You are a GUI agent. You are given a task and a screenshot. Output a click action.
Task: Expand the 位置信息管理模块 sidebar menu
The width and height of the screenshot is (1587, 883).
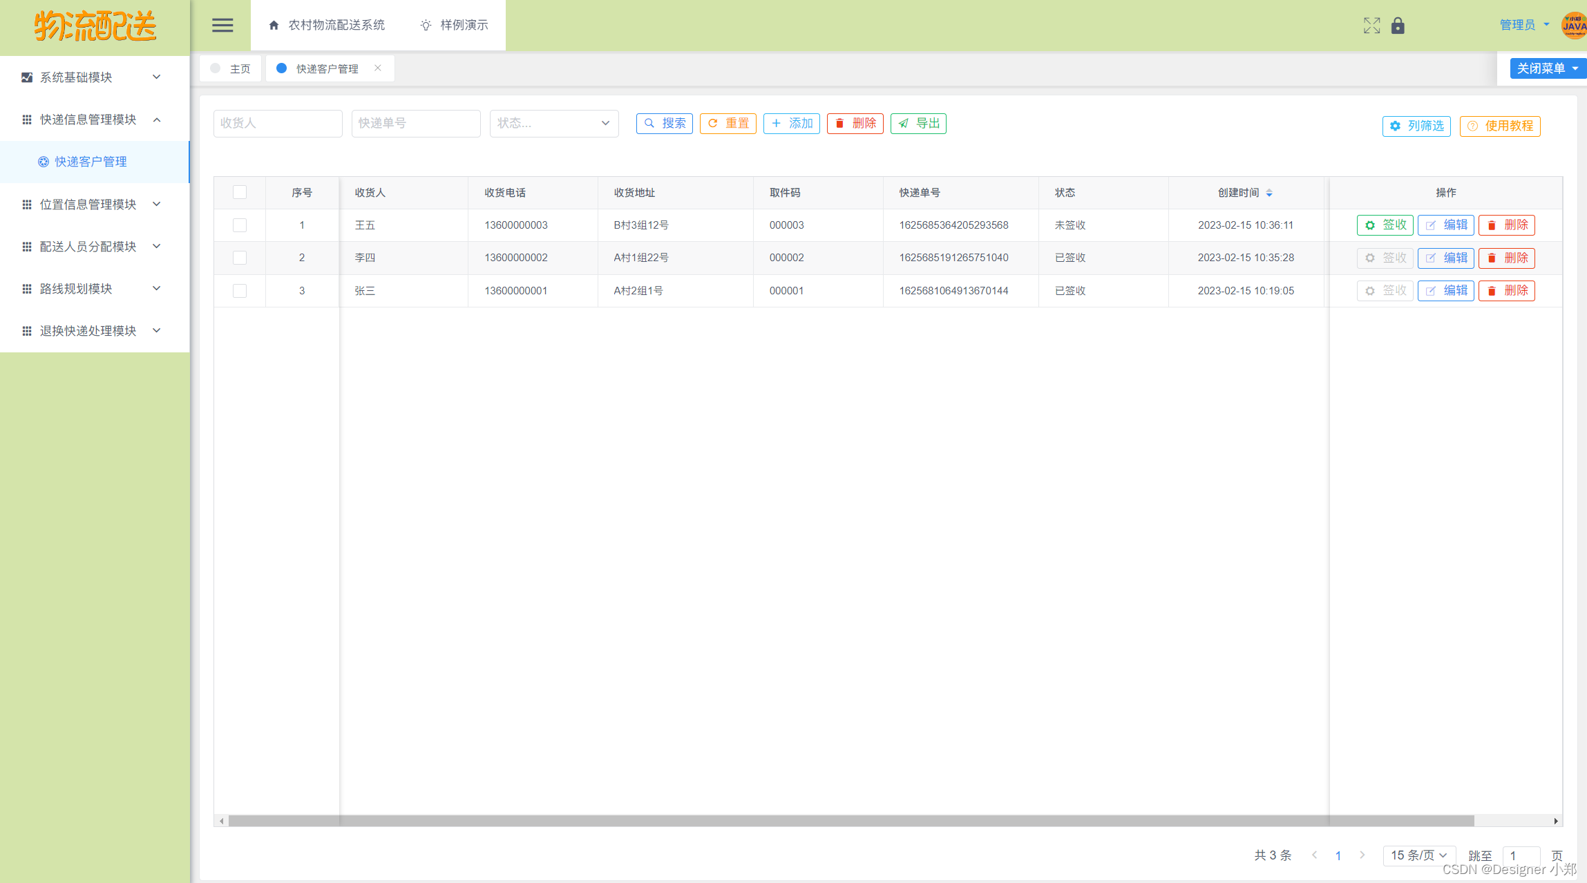[x=93, y=203]
